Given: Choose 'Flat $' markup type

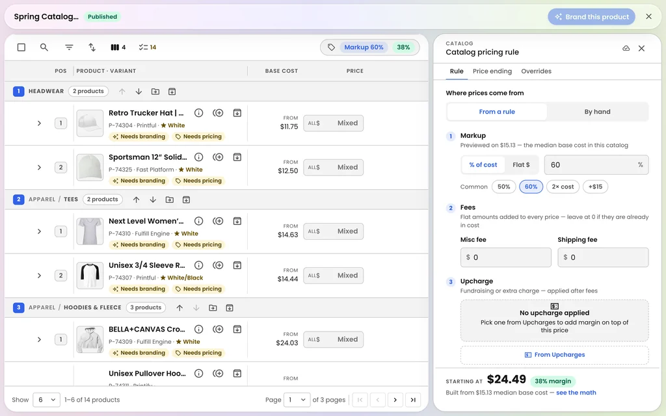Looking at the screenshot, I should coord(521,164).
